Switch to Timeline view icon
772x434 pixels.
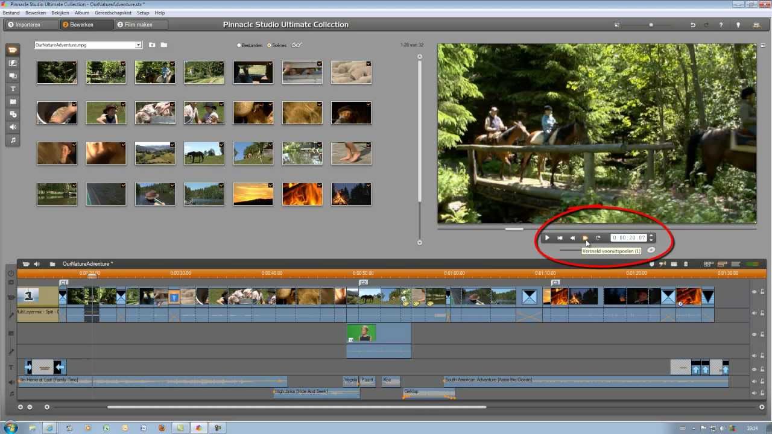point(722,264)
